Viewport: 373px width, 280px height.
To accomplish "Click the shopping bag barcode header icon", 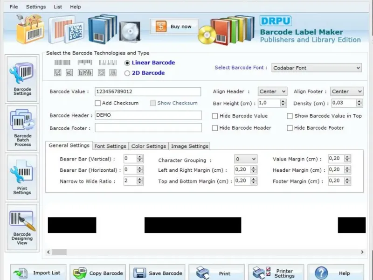I will point(30,29).
